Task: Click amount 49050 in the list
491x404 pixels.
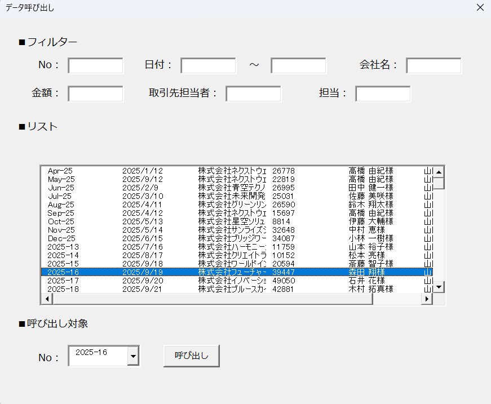Action: click(284, 281)
